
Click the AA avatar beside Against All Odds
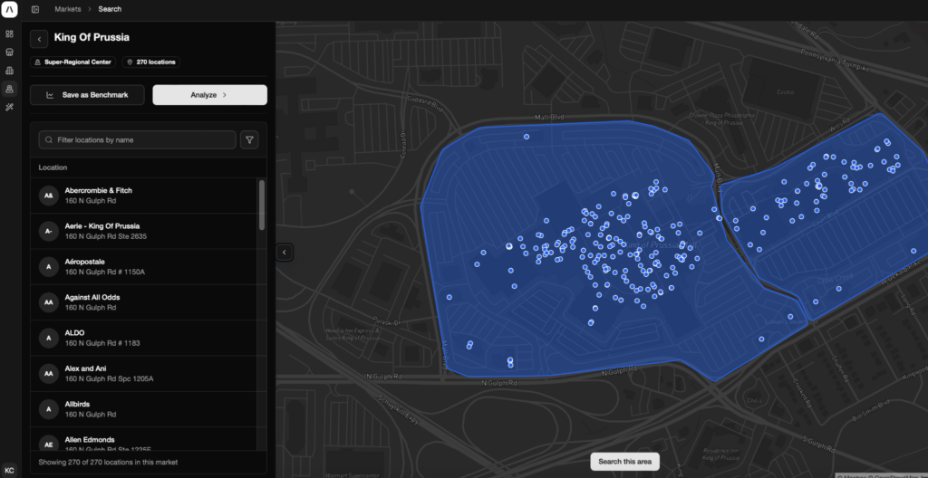[x=49, y=302]
